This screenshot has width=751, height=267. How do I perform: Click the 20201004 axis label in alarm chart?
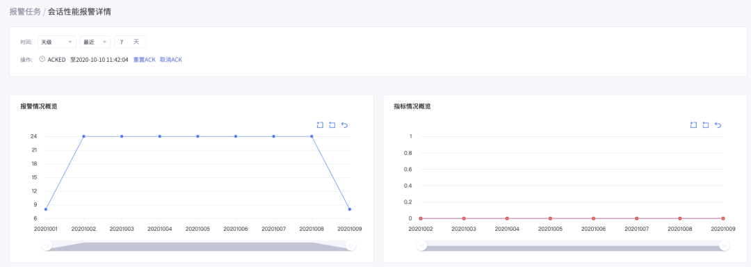click(x=160, y=229)
